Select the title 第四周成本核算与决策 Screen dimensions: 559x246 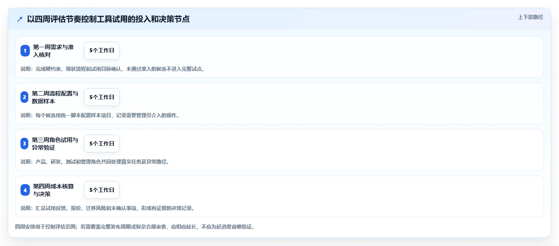coord(53,190)
